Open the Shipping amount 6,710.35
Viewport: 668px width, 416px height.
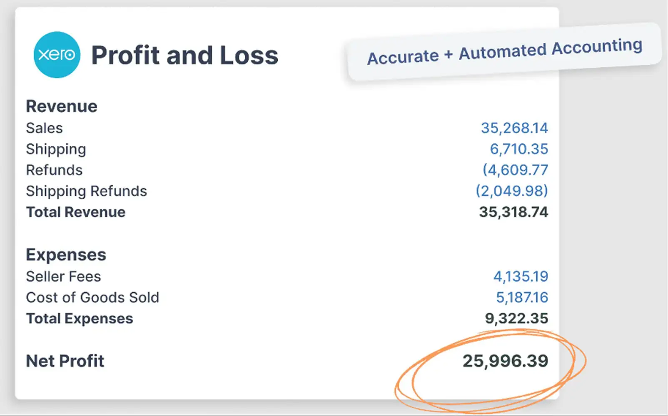519,149
